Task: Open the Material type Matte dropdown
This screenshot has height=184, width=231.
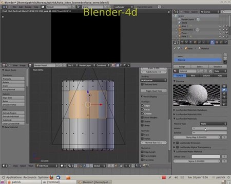Action: pyautogui.click(x=214, y=124)
